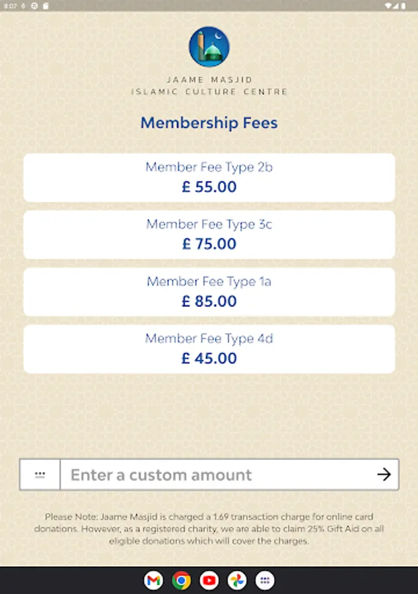418x594 pixels.
Task: Tap the Jaame Masjid mosque logo
Action: (x=209, y=47)
